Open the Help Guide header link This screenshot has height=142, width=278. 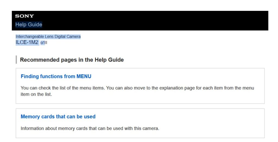tap(29, 24)
